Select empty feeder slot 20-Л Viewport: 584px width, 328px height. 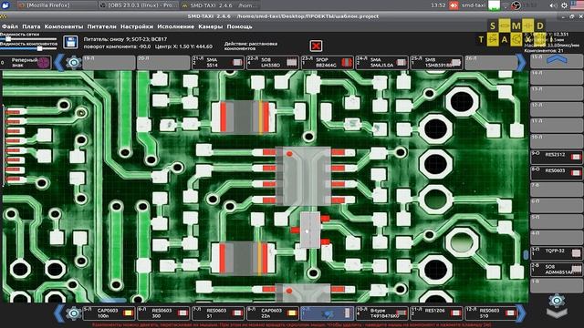pos(163,63)
